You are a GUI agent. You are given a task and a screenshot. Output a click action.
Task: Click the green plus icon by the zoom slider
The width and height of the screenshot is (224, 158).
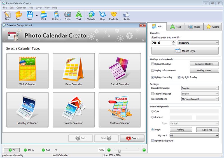pos(109,150)
